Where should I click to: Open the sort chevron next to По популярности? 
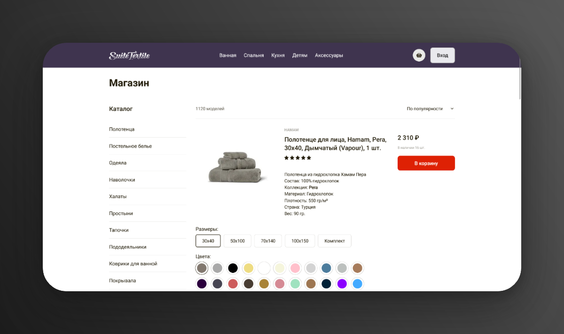click(452, 109)
